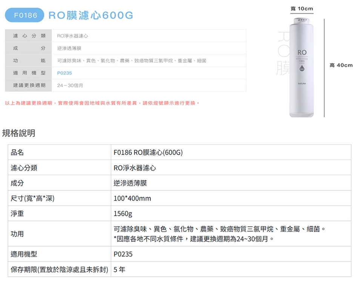Click the 濾心分類 header in the gray table
The image size is (362, 284).
[29, 36]
